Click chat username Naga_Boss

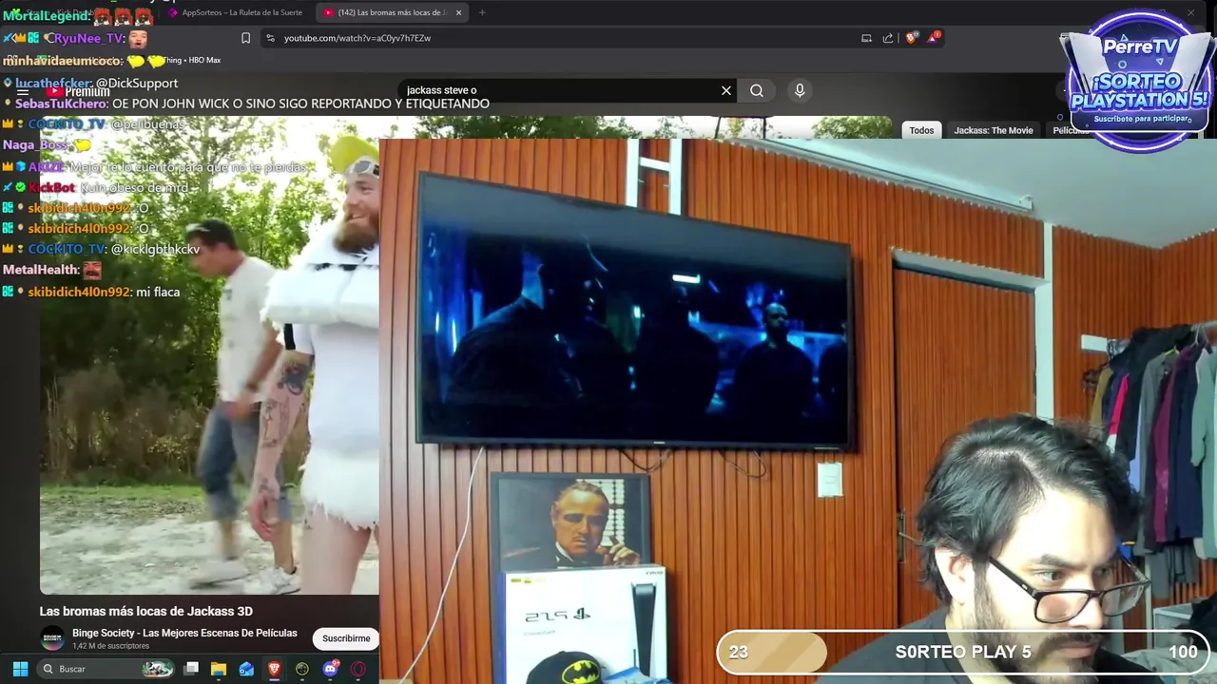[x=35, y=145]
